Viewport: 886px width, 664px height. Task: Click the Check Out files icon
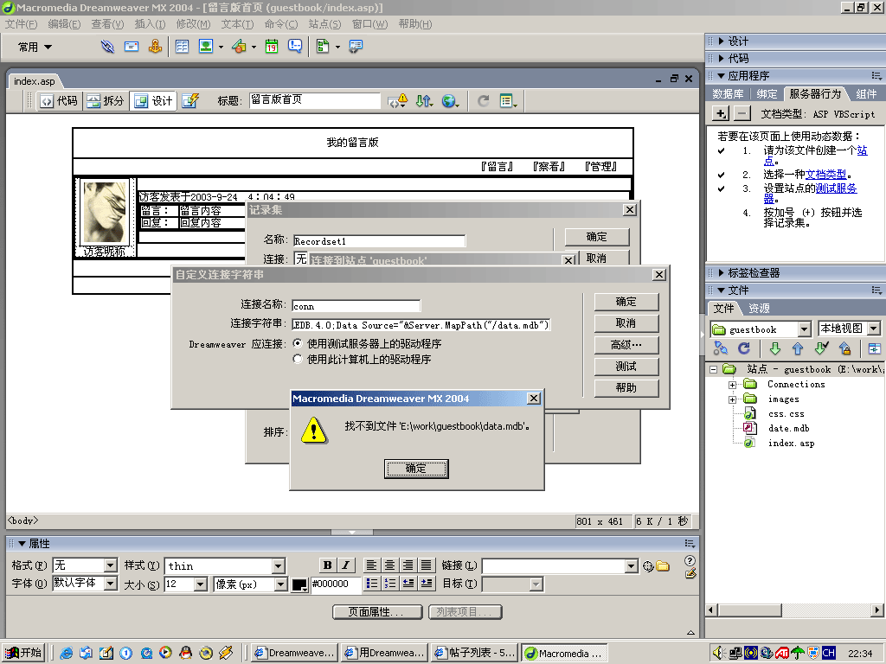(x=822, y=348)
